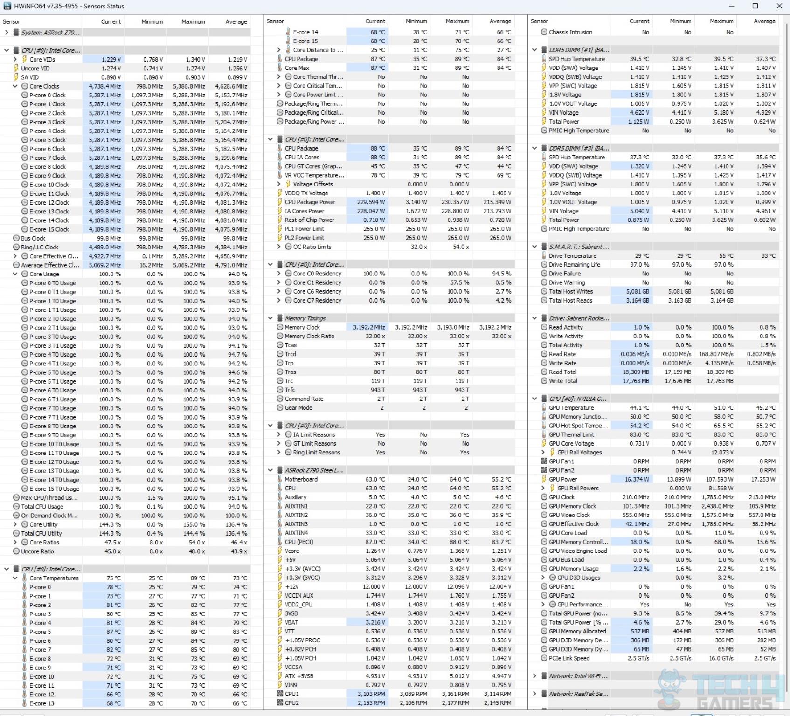Expand the Core VIDs row
Screen dimensions: 790x716
[x=15, y=59]
